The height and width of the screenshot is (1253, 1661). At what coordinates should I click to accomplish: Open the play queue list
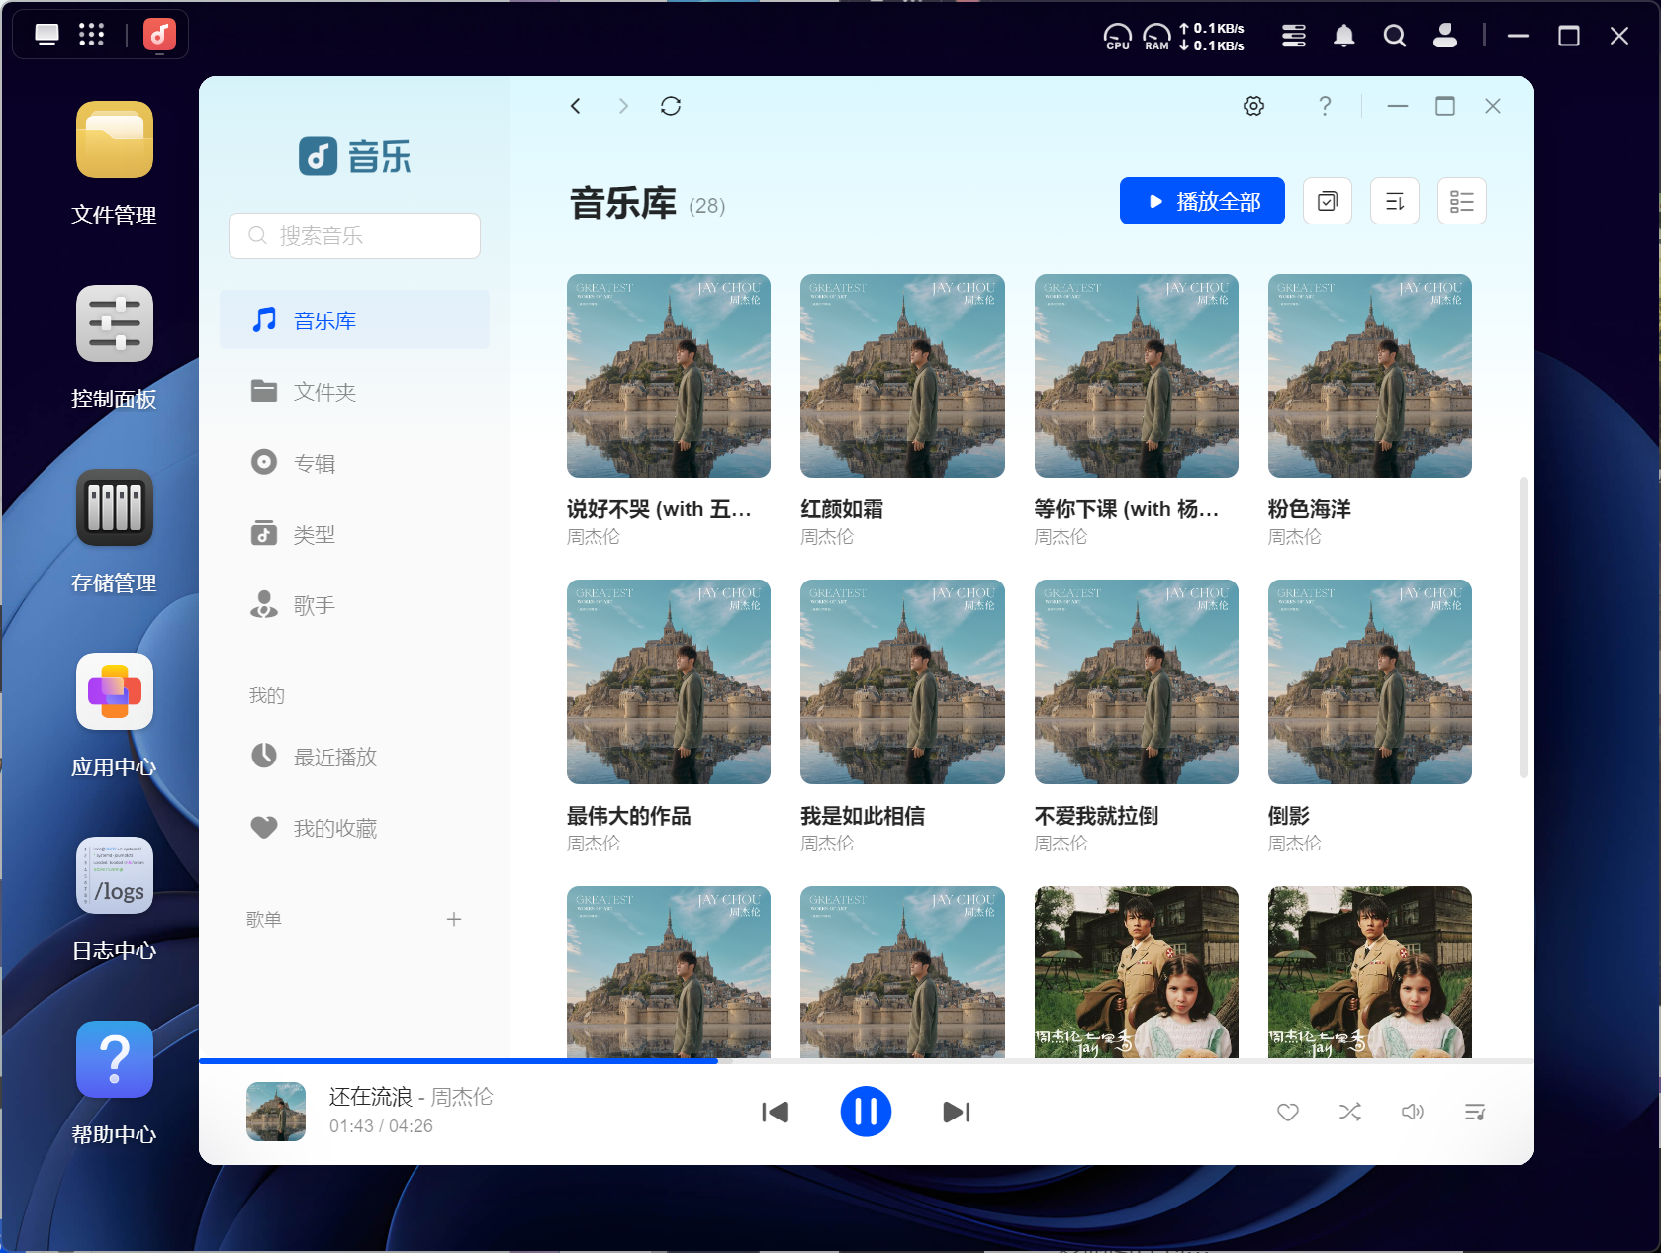click(x=1475, y=1113)
